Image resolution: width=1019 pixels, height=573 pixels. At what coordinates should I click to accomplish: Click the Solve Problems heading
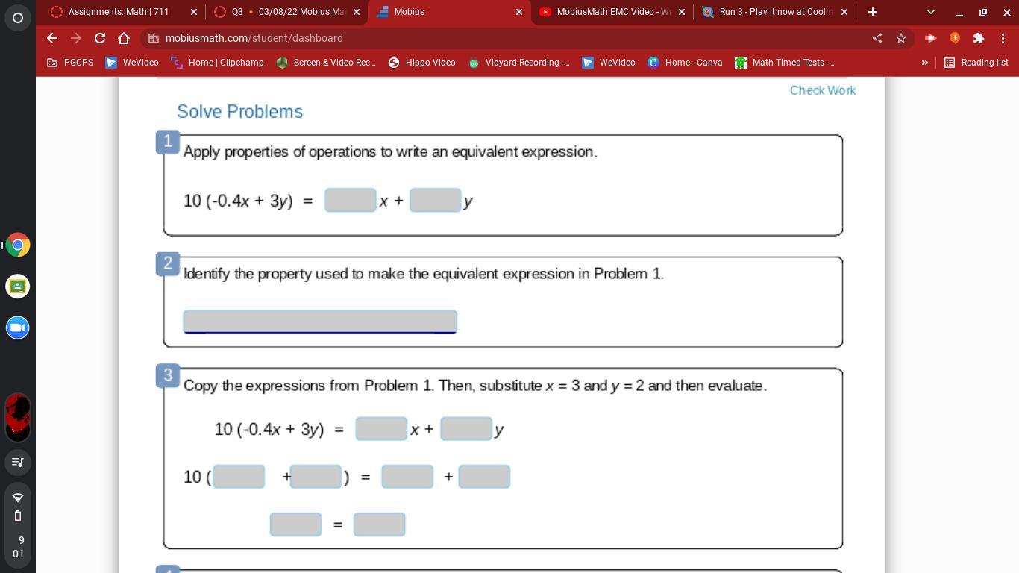click(x=239, y=112)
